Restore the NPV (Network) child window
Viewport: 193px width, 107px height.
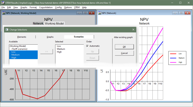(x=181, y=13)
